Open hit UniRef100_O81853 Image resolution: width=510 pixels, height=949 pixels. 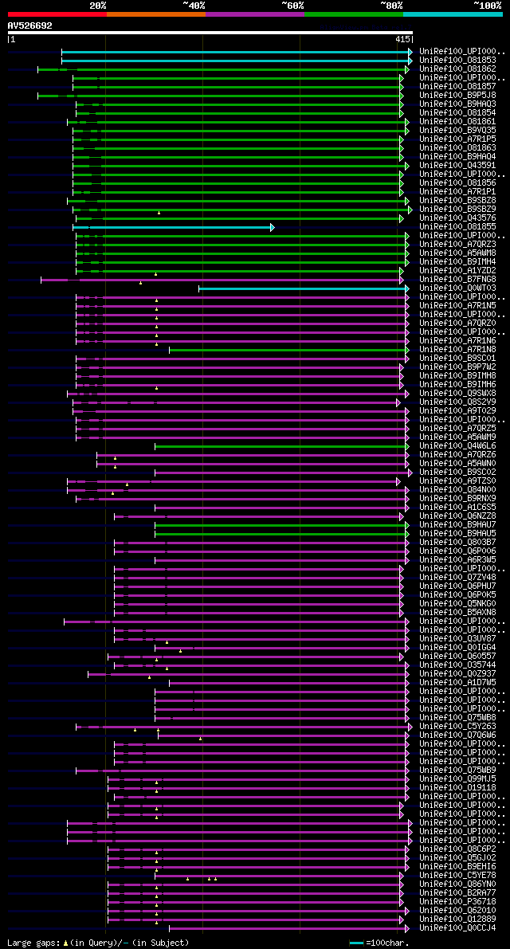(x=457, y=61)
